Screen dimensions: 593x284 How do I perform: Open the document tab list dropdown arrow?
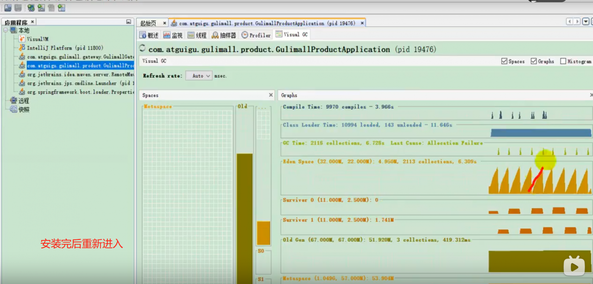pyautogui.click(x=586, y=22)
